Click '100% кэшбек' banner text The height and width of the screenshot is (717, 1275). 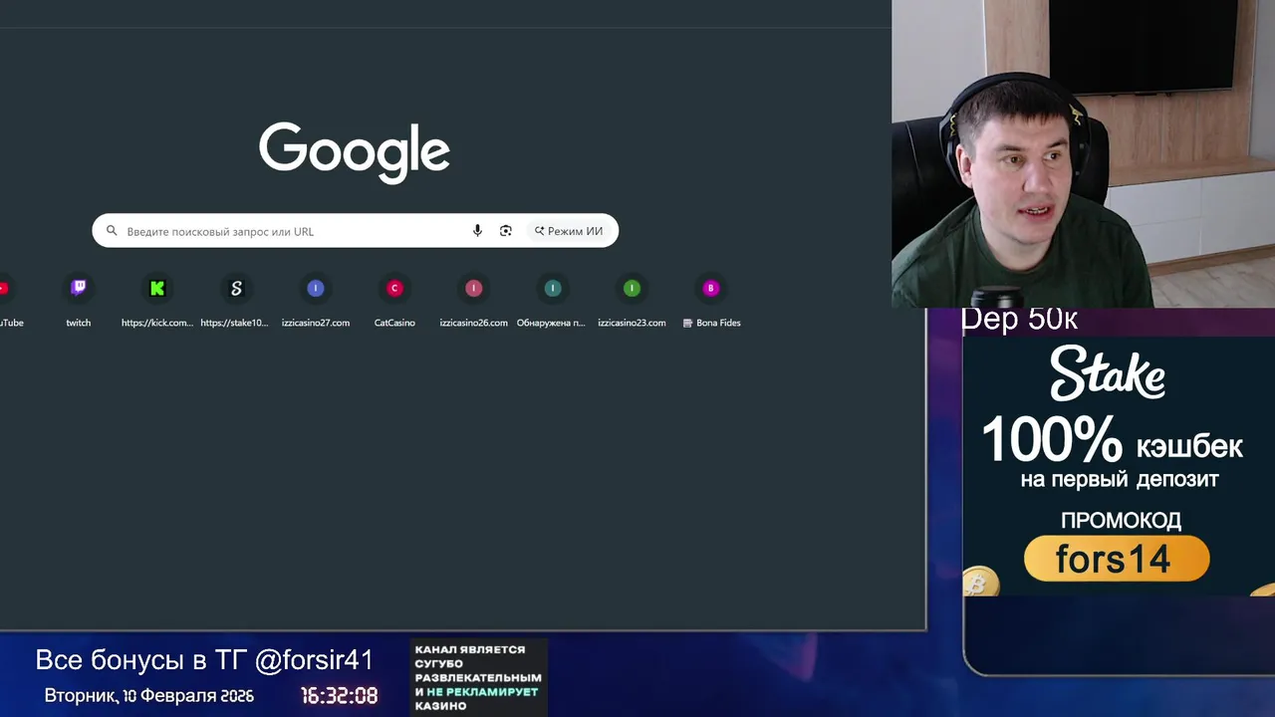1113,441
